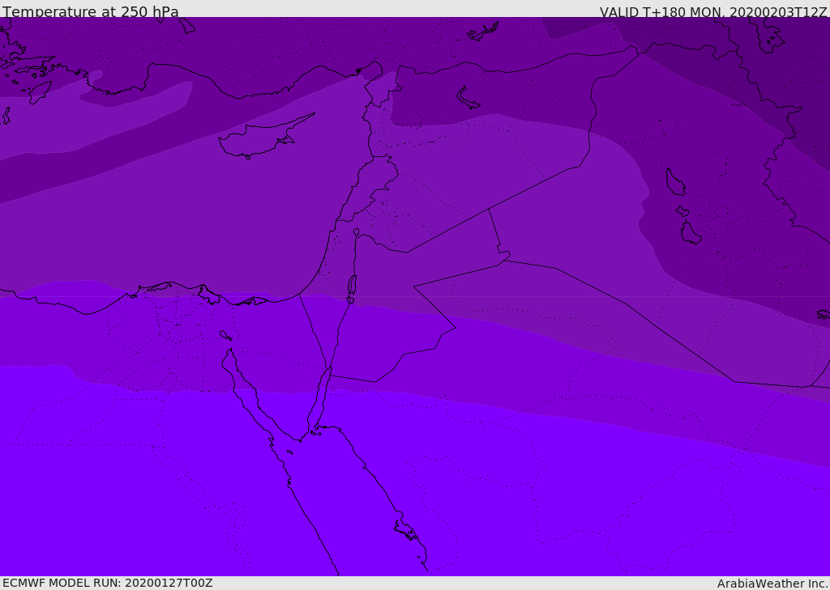Click the ArabiaWeather Inc credit text

tap(772, 584)
